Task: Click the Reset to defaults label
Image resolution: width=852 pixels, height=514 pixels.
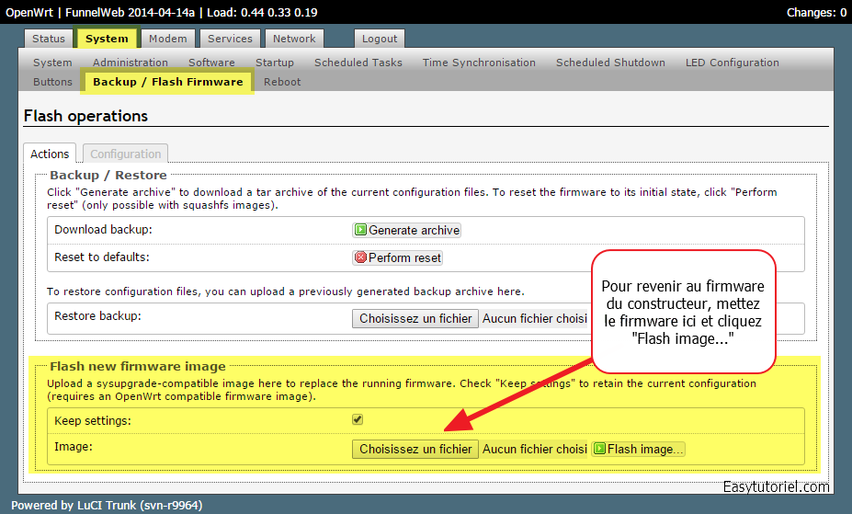Action: pyautogui.click(x=102, y=257)
